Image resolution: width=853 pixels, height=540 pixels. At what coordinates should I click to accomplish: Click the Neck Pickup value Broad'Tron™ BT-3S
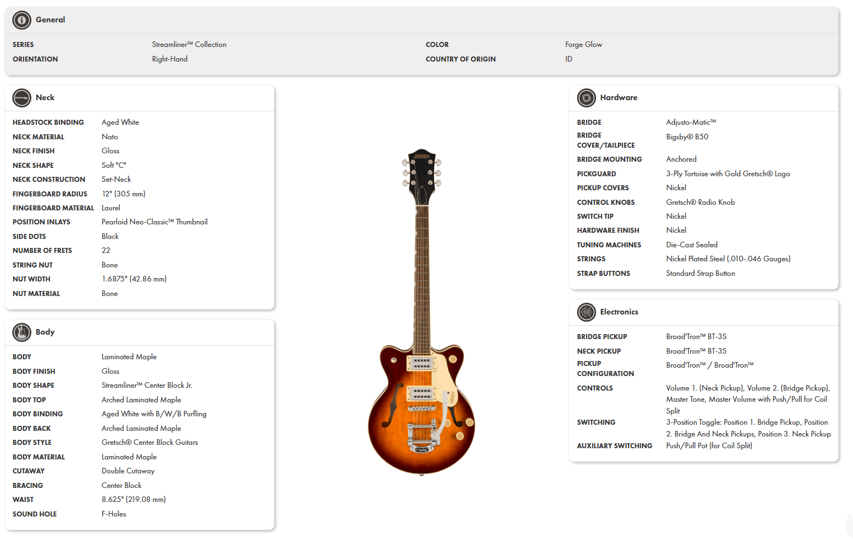(696, 351)
